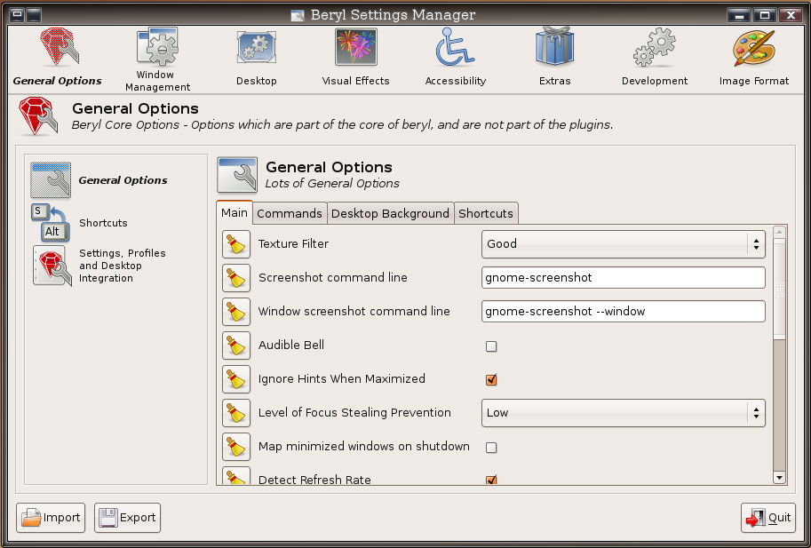Screen dimensions: 811x548
Task: Reset Ignore Hints When Maximized broom icon
Action: [236, 379]
